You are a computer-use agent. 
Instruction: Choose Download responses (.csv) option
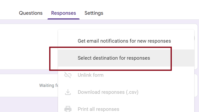108,92
